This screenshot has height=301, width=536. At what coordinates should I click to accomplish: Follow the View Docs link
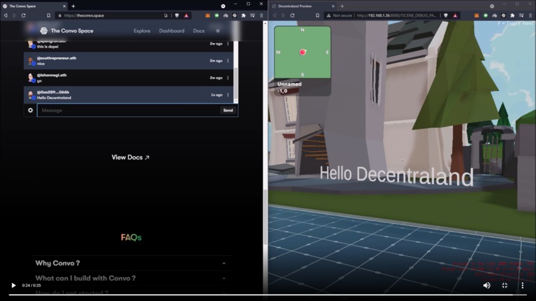[x=130, y=157]
